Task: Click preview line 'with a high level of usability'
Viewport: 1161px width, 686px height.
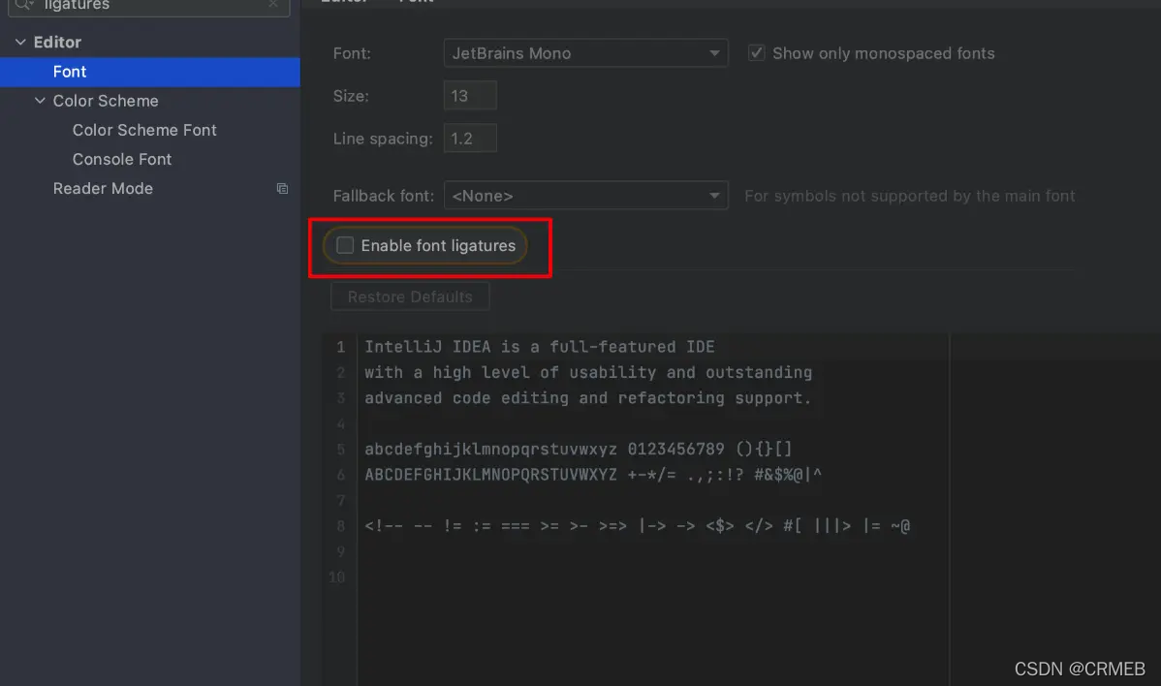Action: click(588, 372)
